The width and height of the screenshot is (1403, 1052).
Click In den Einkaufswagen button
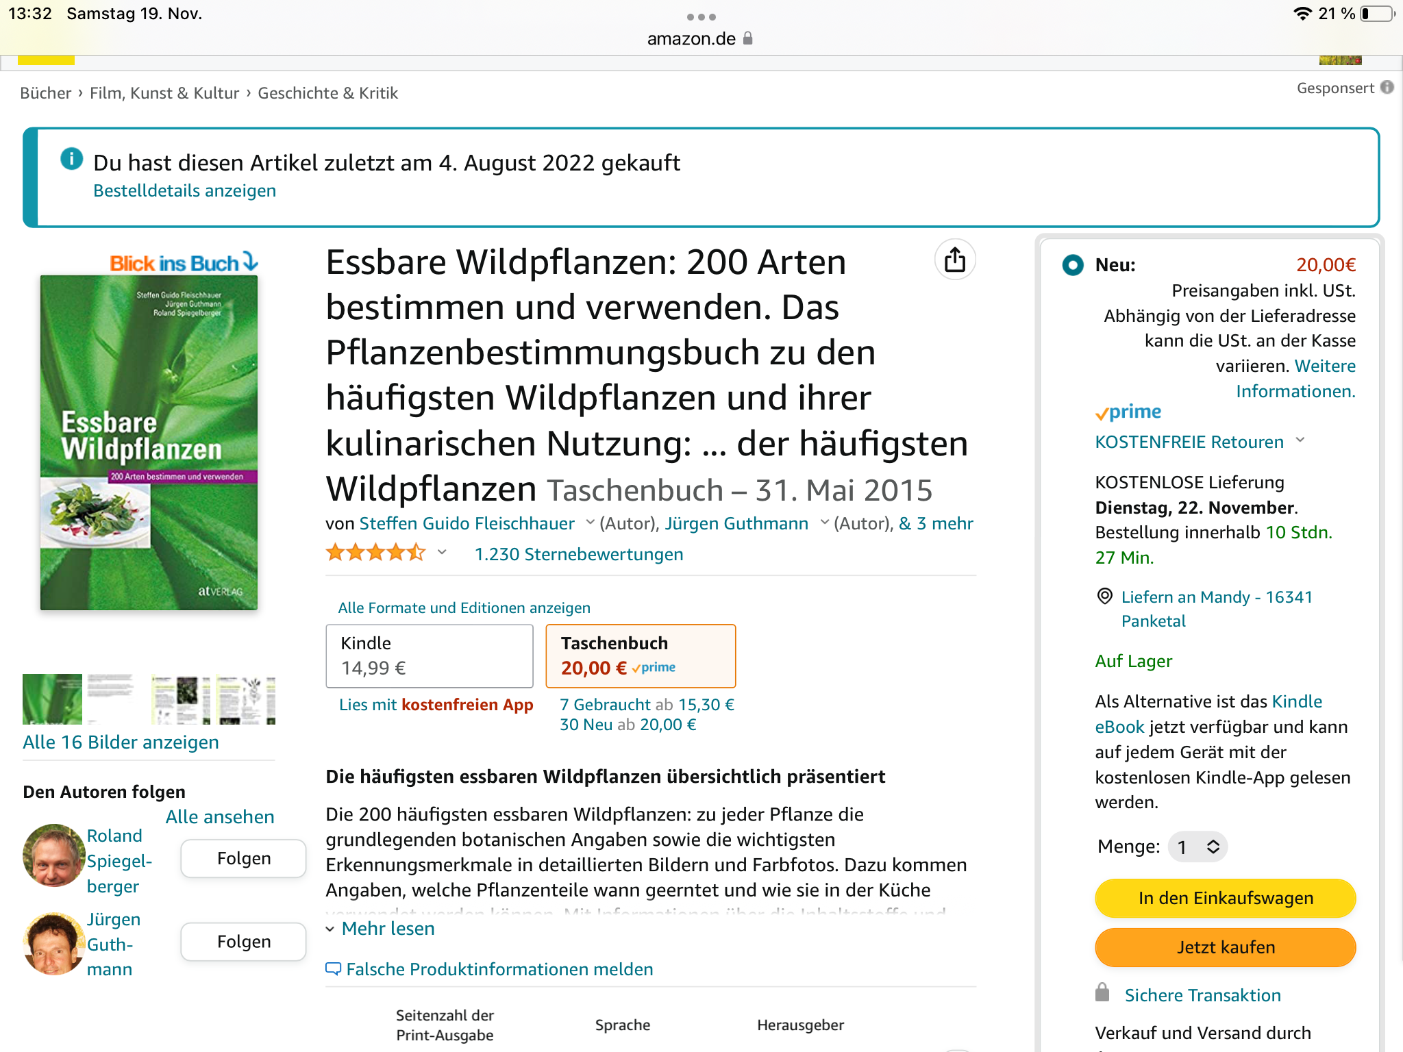click(1225, 898)
